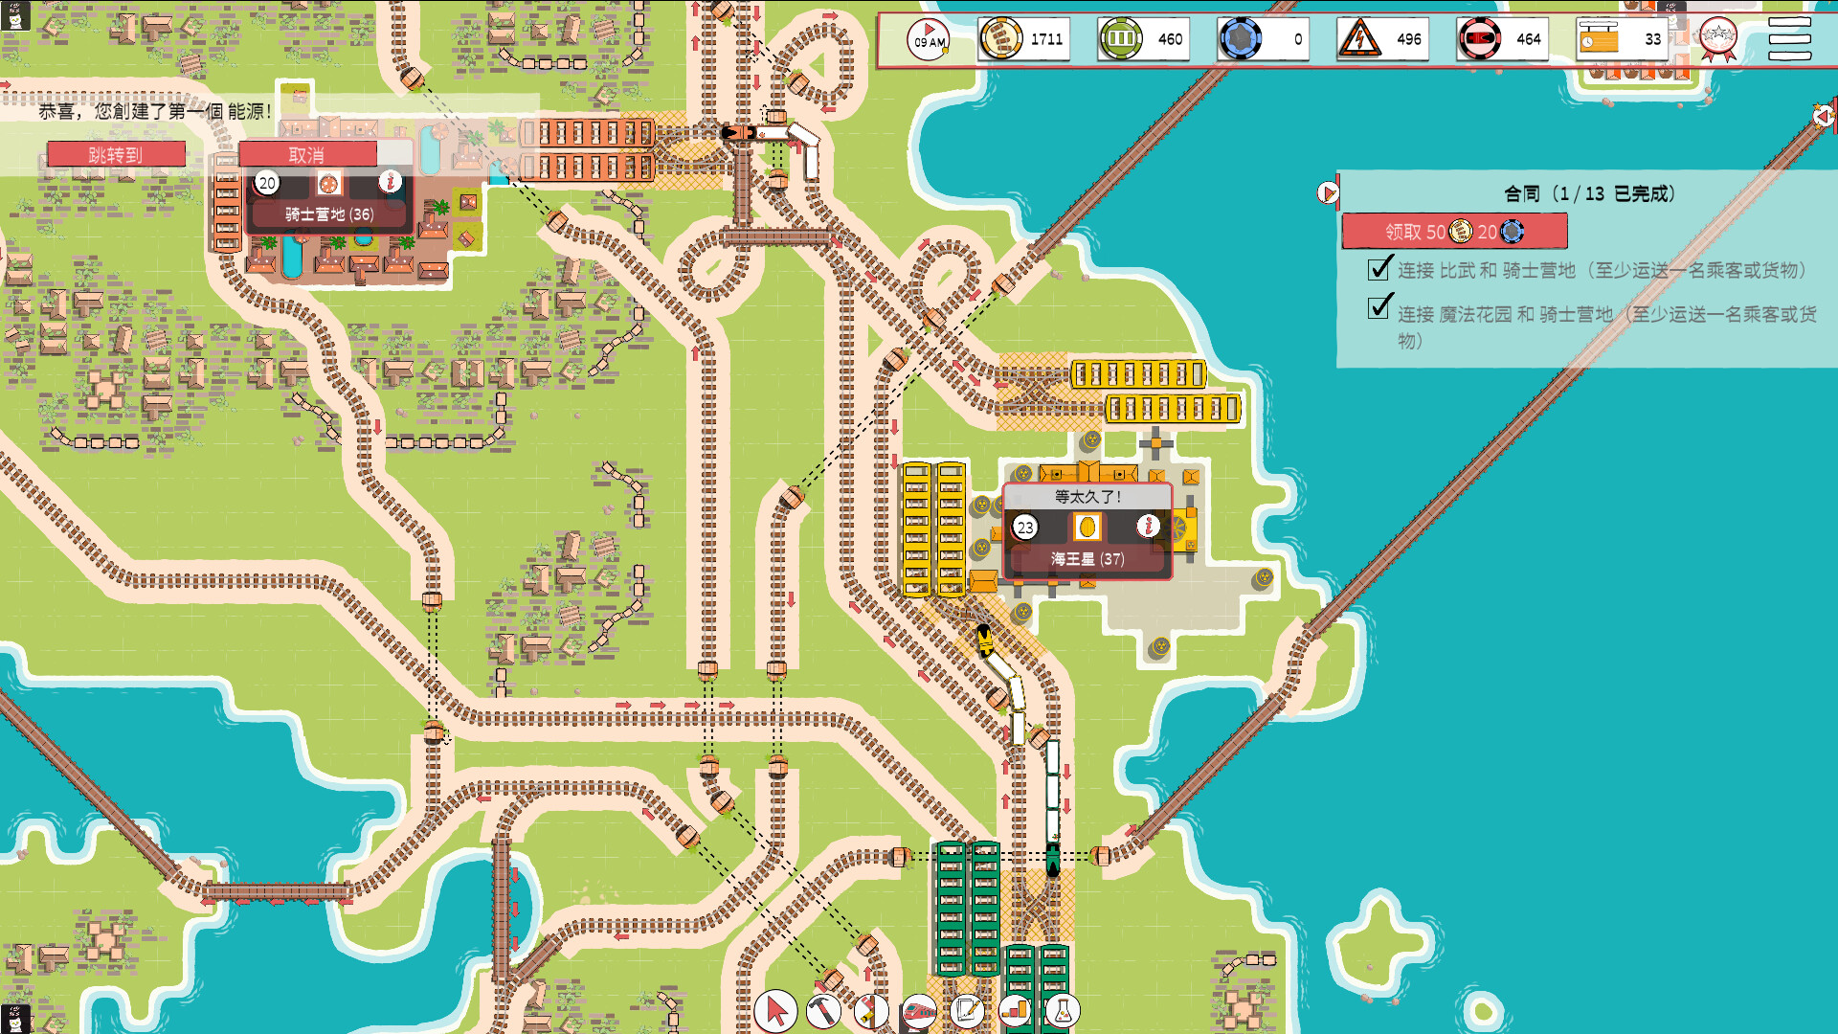Select the signal placement tool
The height and width of the screenshot is (1034, 1838).
click(x=871, y=1010)
